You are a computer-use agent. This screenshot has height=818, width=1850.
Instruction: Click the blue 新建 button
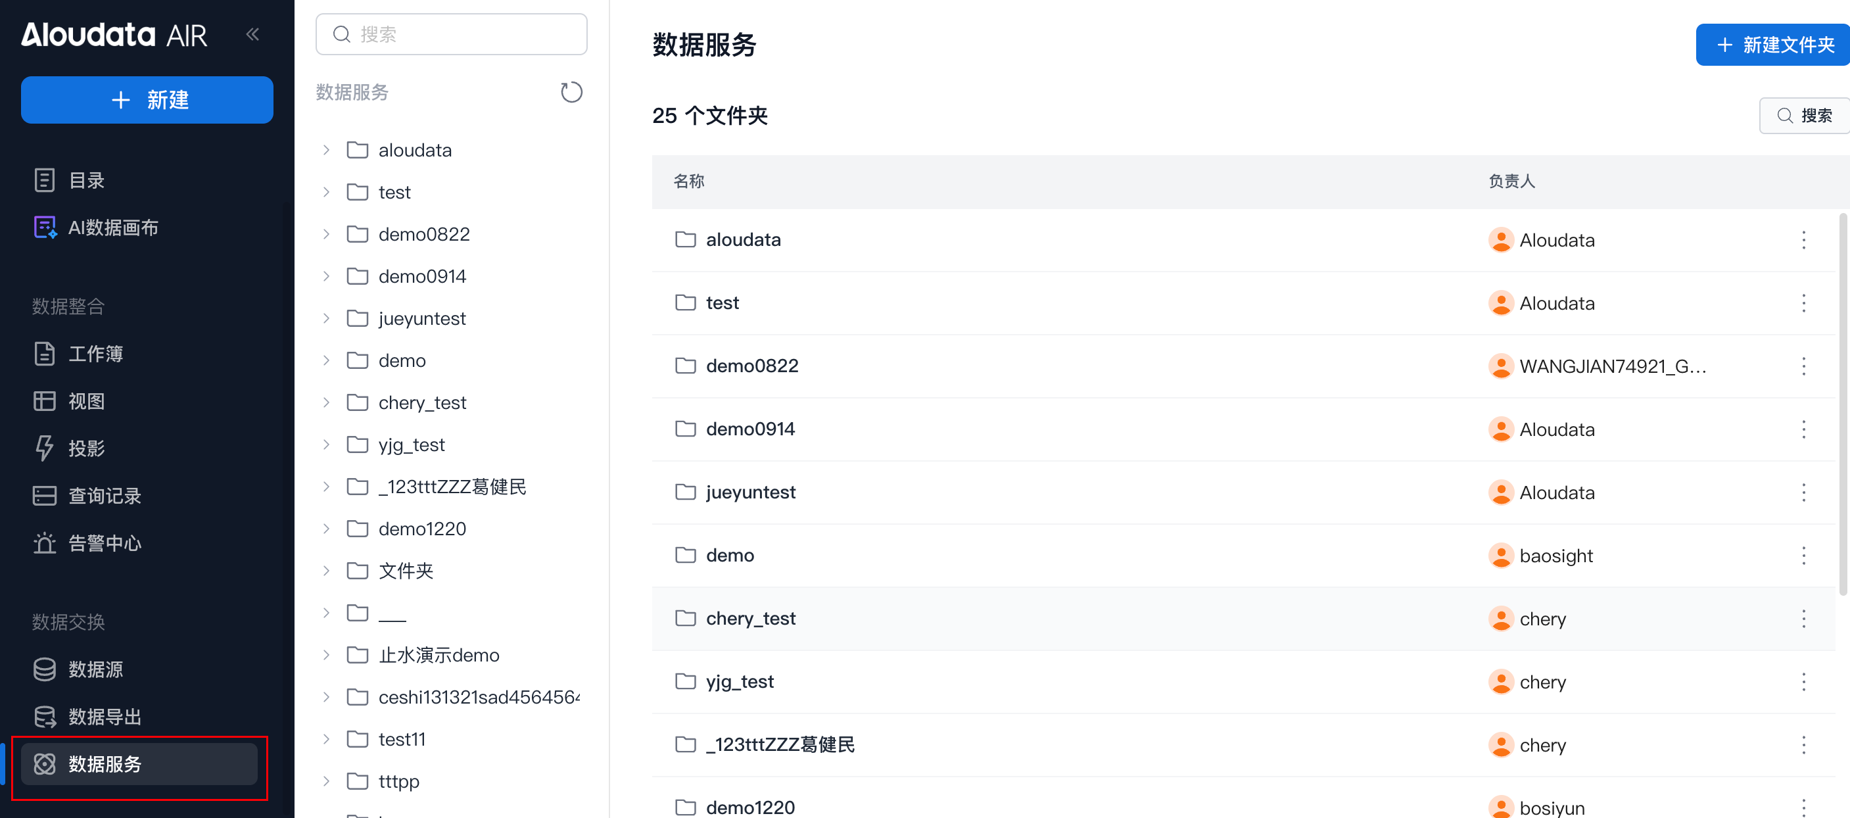[x=147, y=100]
